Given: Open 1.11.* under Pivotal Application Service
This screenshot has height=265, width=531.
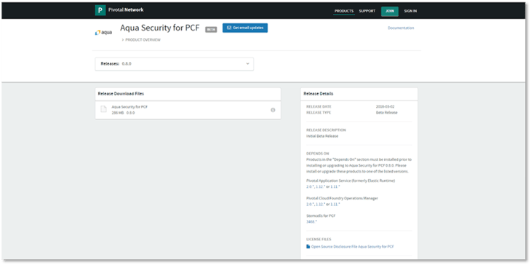Looking at the screenshot, I should pos(335,186).
